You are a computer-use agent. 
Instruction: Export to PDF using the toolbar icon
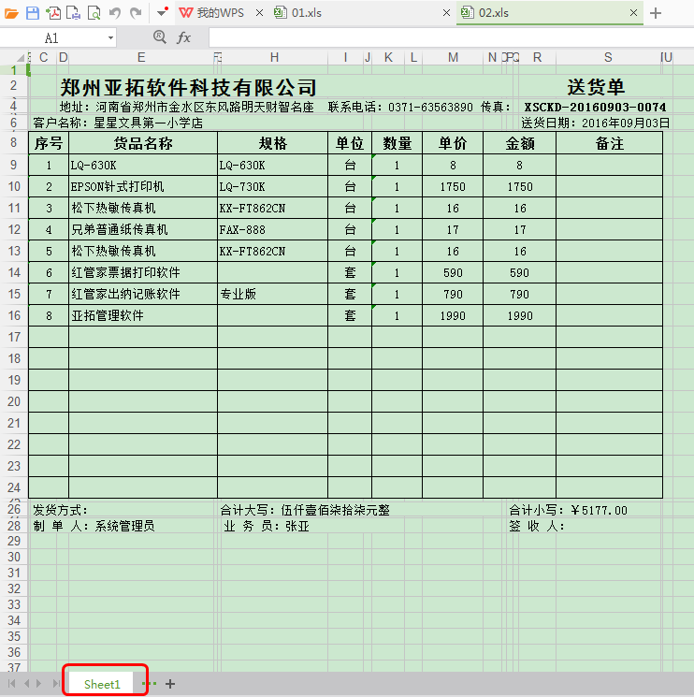click(x=53, y=13)
